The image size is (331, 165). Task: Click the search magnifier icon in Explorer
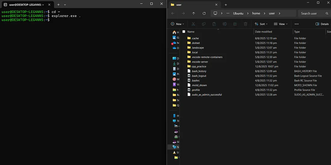[327, 14]
